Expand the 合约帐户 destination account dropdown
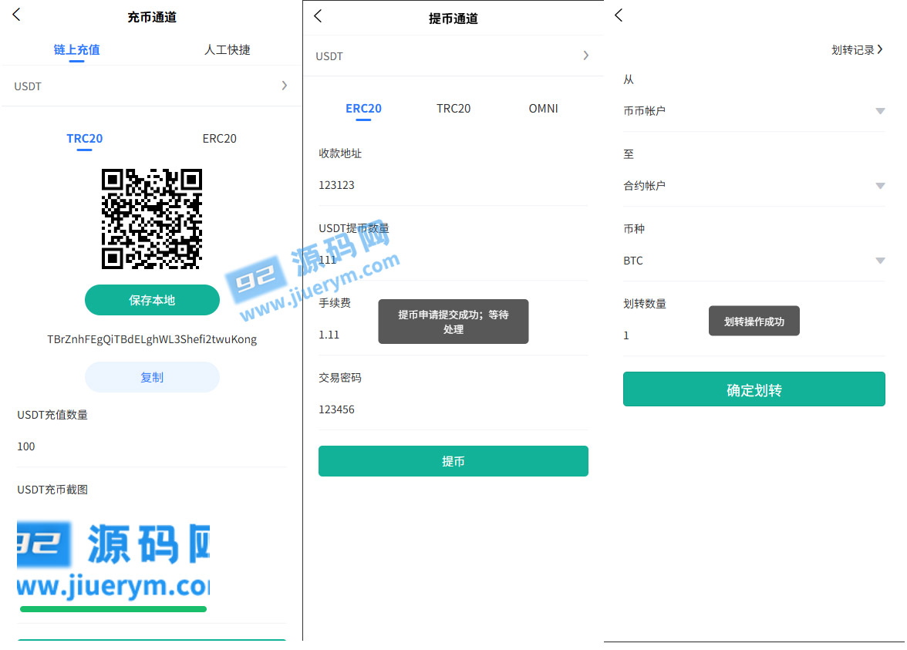This screenshot has width=907, height=650. (754, 187)
